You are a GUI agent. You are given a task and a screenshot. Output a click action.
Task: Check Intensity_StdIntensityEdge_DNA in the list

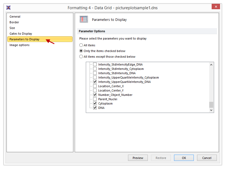point(95,64)
